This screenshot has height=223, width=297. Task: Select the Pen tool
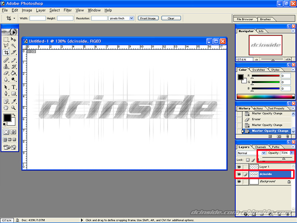[6, 93]
